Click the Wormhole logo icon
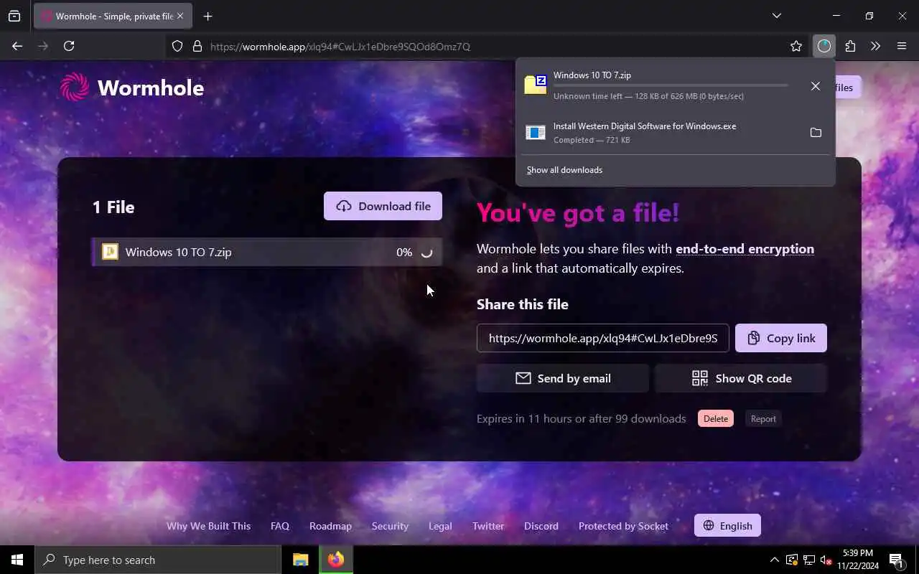 coord(75,88)
